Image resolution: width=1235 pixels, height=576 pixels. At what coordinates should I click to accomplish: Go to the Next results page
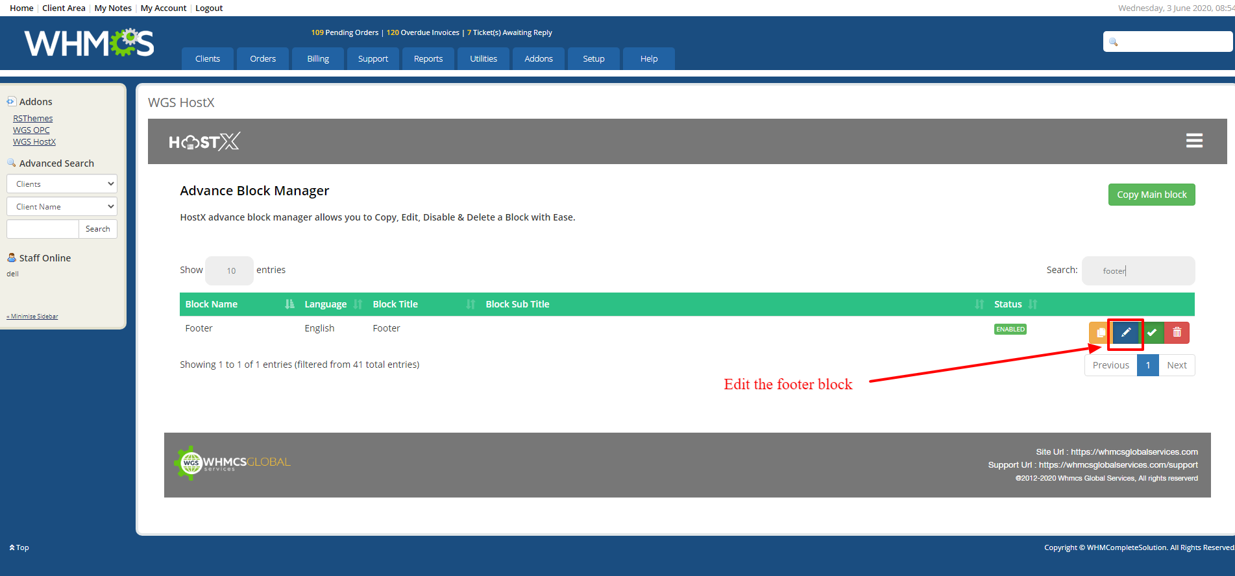click(x=1177, y=365)
